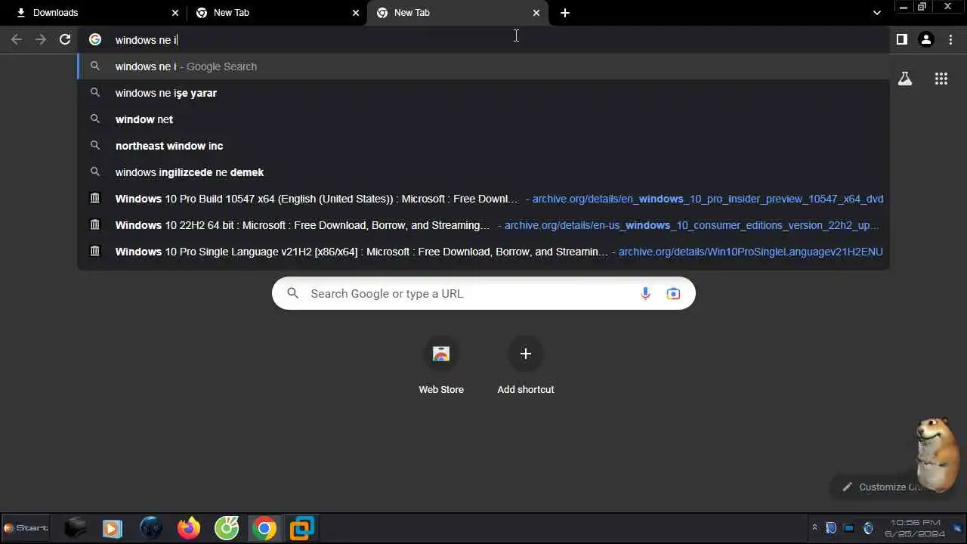Pick suggestion 'northeast window inc'
The width and height of the screenshot is (967, 544).
click(x=483, y=146)
